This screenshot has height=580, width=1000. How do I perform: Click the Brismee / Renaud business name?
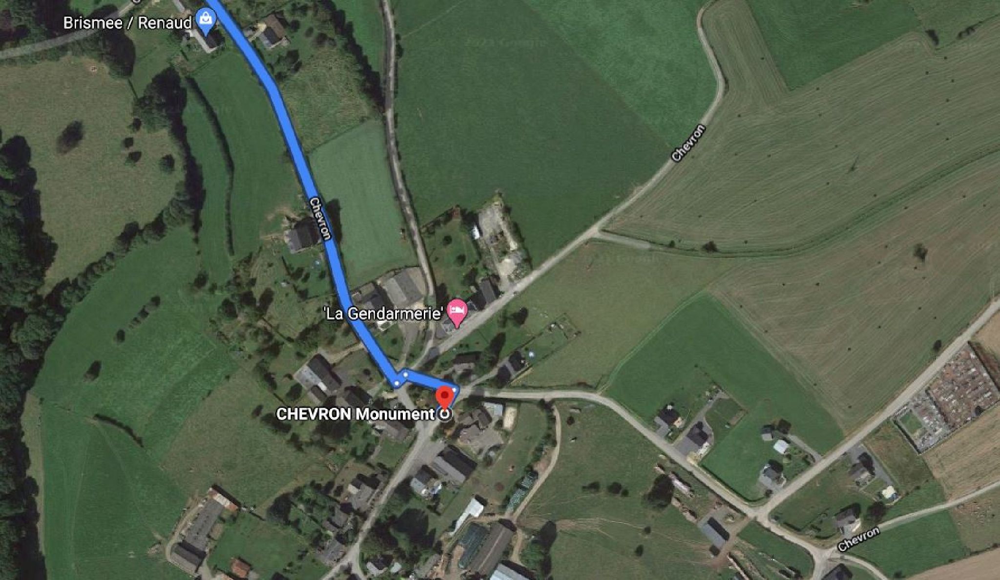128,23
